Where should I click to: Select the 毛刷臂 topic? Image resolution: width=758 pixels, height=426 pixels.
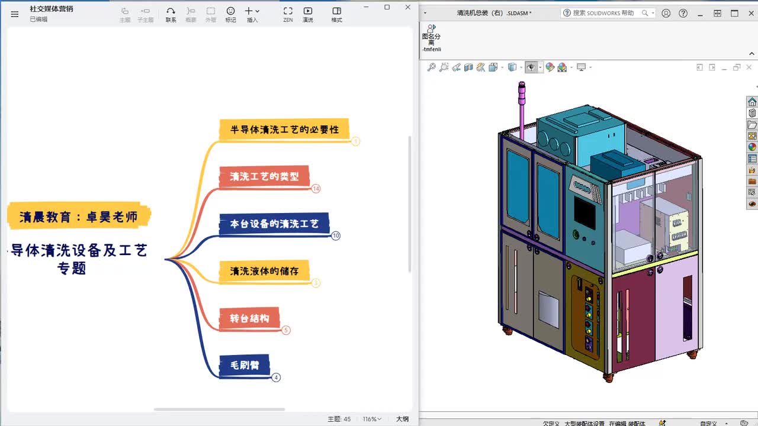click(245, 366)
